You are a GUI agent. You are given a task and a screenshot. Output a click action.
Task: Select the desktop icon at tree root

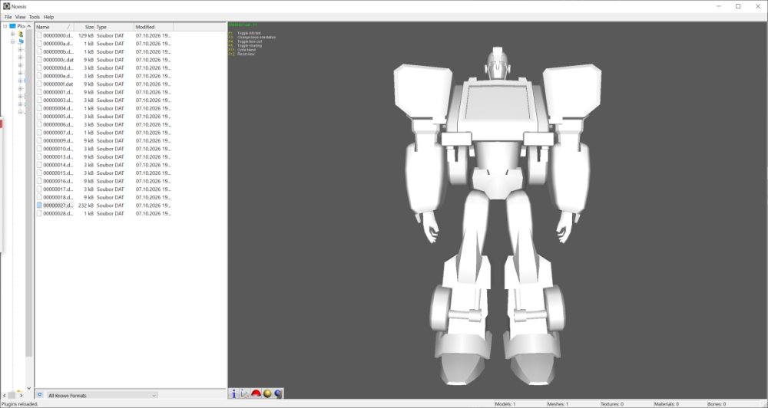click(13, 26)
